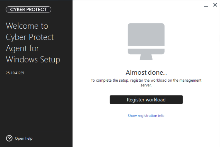This screenshot has width=220, height=147.
Task: Click the question mark help icon
Action: tap(9, 138)
